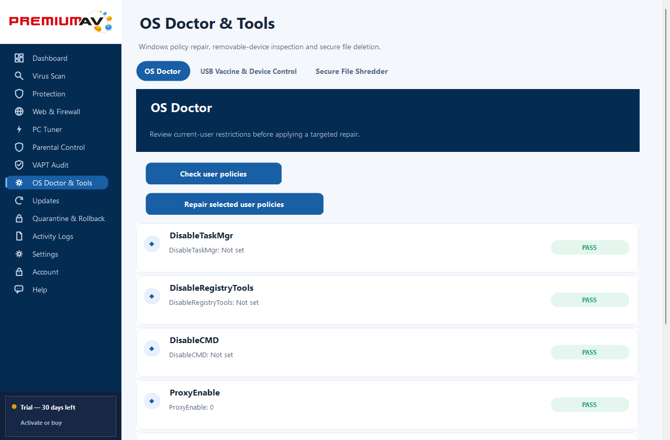Viewport: 670px width, 440px height.
Task: Open Parental Control shield icon
Action: click(19, 147)
